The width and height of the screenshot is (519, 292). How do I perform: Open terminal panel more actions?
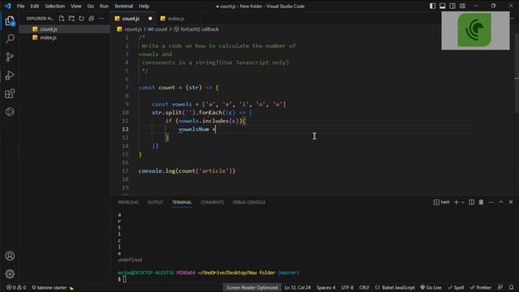click(x=491, y=202)
